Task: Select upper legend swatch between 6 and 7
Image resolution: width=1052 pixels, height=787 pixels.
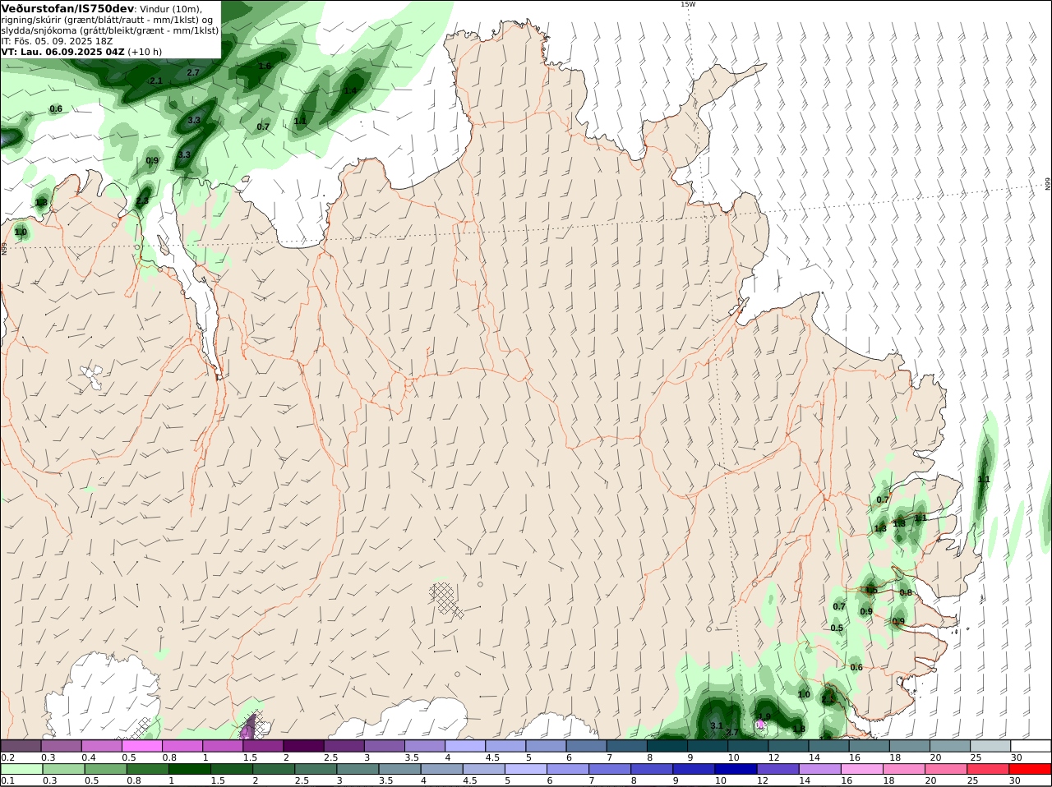Action: 586,746
